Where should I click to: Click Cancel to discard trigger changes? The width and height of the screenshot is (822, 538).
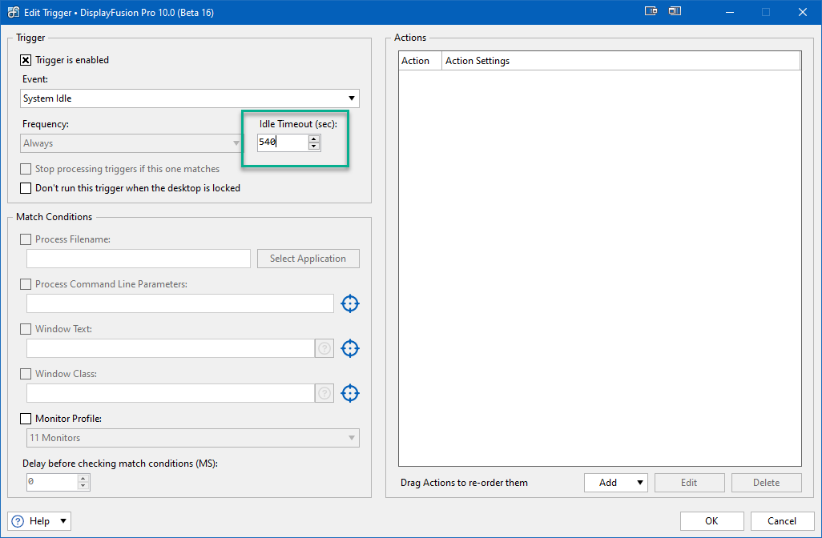point(782,521)
